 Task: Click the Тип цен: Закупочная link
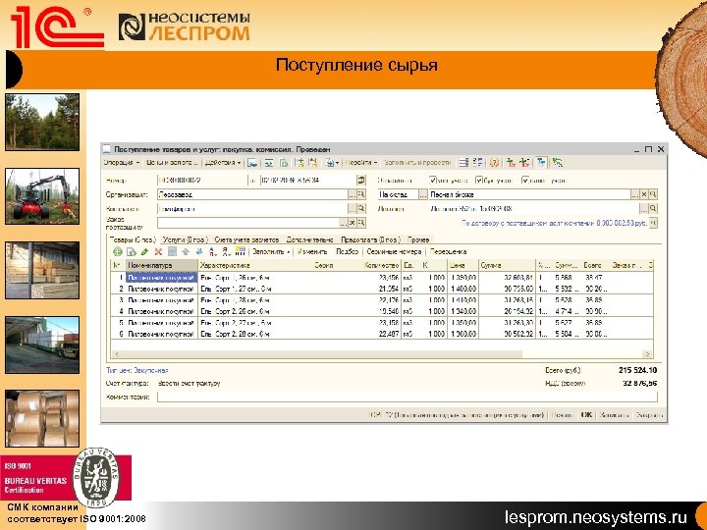[x=137, y=370]
